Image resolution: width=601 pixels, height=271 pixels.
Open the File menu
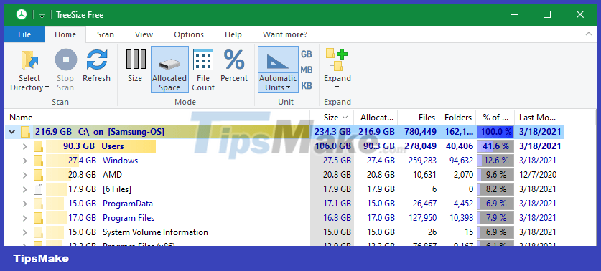[24, 34]
